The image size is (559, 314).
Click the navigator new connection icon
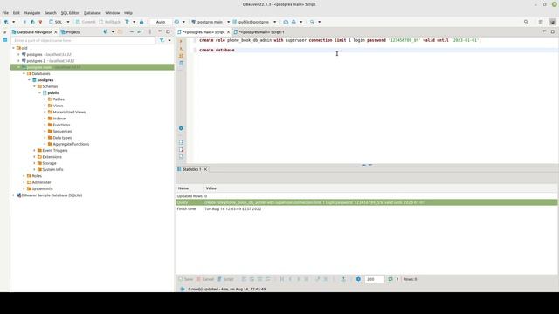[106, 32]
